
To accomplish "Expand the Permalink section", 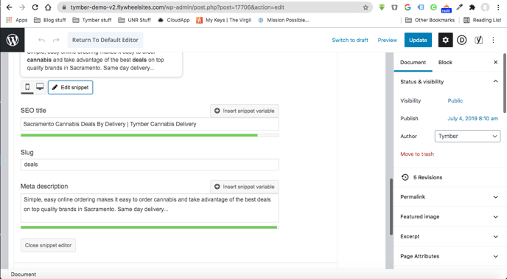I will 449,197.
